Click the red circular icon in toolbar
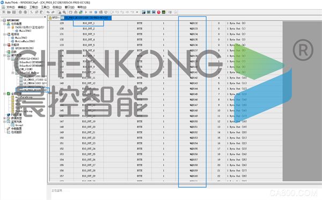The width and height of the screenshot is (322, 200). pyautogui.click(x=159, y=12)
